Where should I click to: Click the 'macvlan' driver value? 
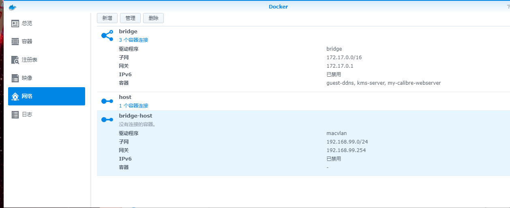pos(336,133)
